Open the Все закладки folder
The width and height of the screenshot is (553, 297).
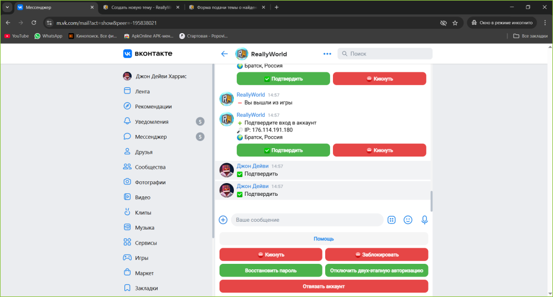pyautogui.click(x=530, y=36)
